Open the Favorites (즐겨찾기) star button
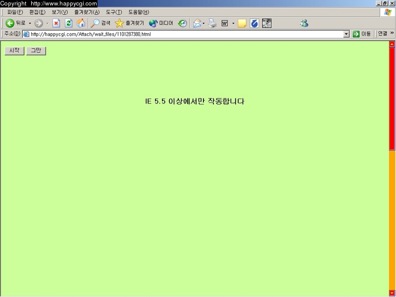 click(x=129, y=23)
